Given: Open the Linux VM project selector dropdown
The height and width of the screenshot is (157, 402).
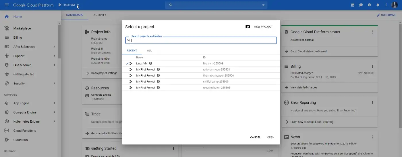Looking at the screenshot, I should 69,5.
